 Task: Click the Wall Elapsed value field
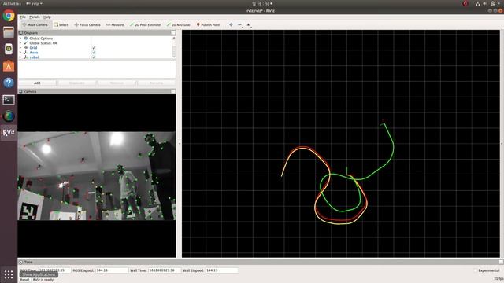point(222,270)
